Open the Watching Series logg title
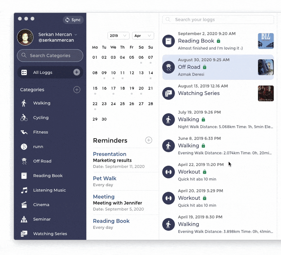The height and width of the screenshot is (255, 281). [199, 93]
